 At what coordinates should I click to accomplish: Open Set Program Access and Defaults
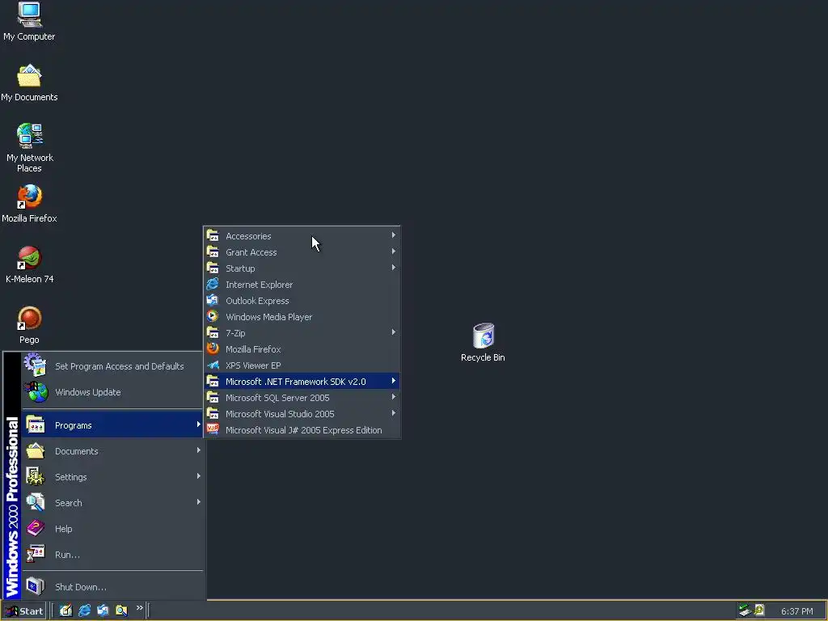point(112,366)
